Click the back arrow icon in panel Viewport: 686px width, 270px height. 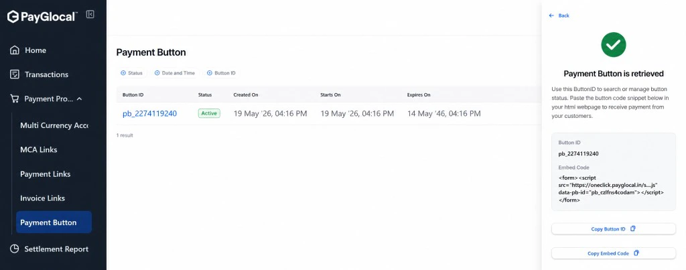coord(551,15)
